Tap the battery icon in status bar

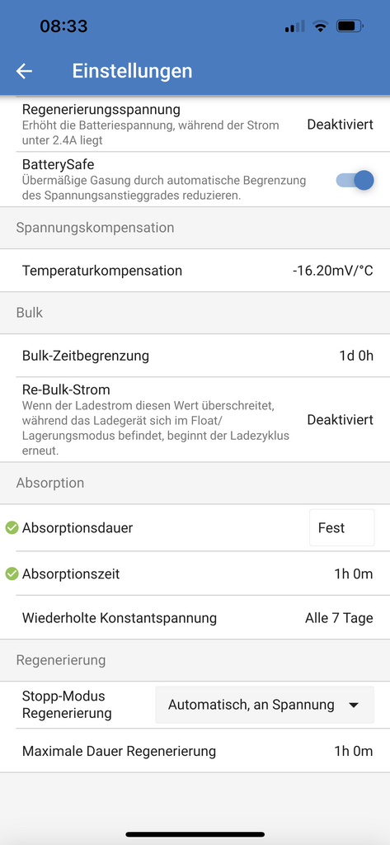350,26
